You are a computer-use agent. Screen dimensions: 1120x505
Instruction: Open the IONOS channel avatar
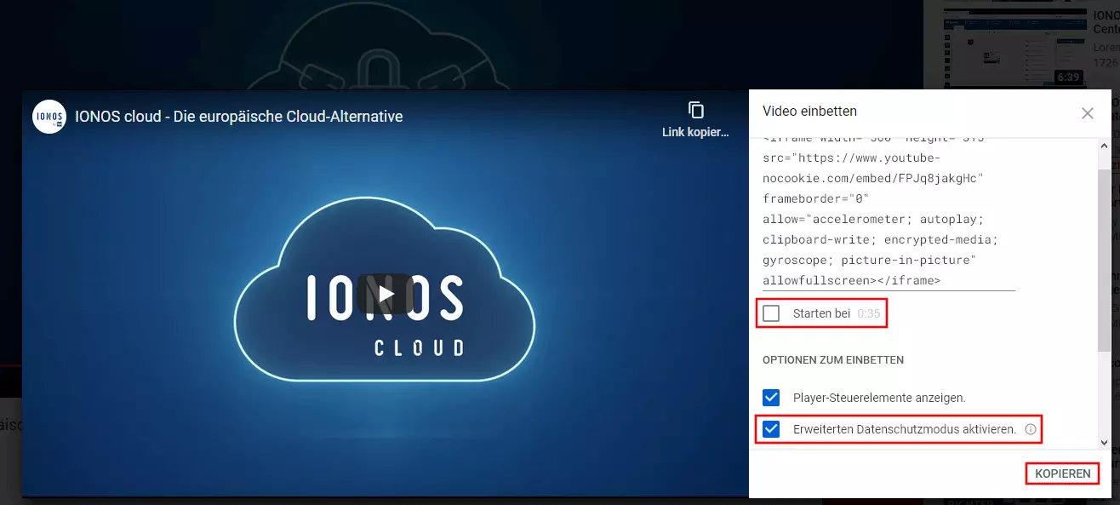click(x=49, y=117)
